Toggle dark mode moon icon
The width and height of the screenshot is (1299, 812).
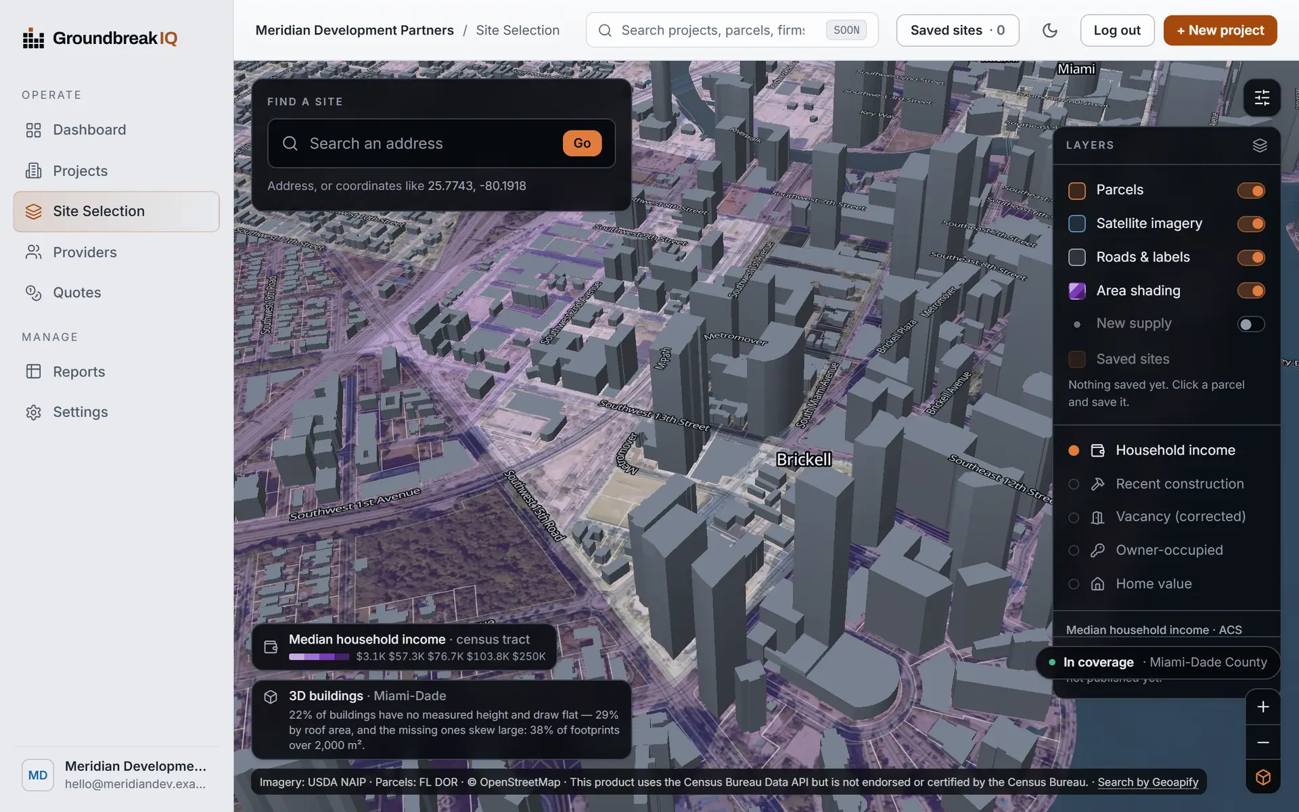point(1050,30)
